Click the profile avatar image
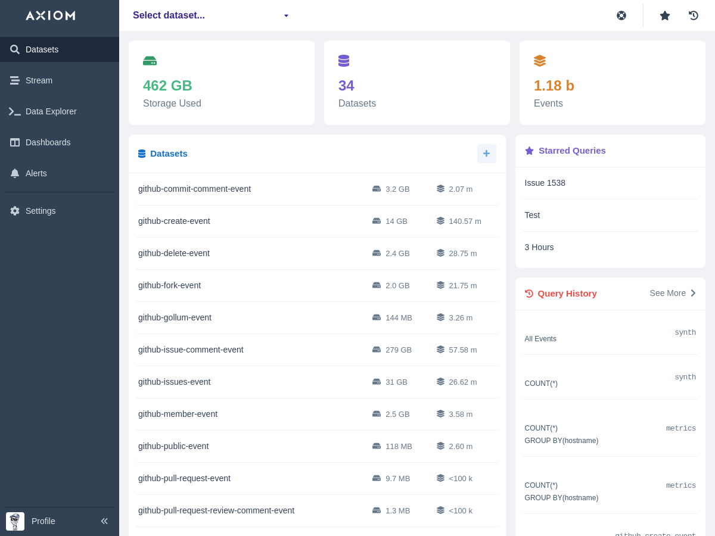This screenshot has height=536, width=715. 15,521
